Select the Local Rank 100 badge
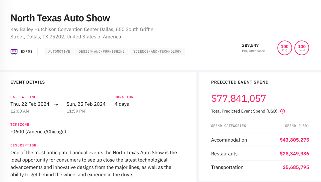321x182 pixels. coord(302,48)
